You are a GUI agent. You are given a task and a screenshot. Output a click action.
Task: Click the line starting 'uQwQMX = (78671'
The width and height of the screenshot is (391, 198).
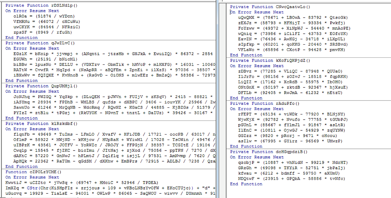click(x=293, y=18)
